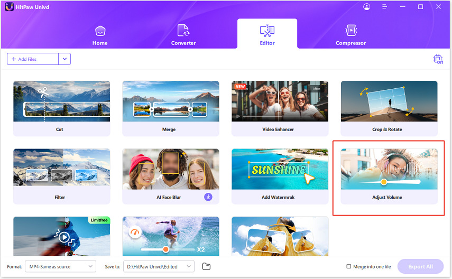Screen dimensions: 452x279
Task: Click the play icon on skier tile
Action: point(65,238)
